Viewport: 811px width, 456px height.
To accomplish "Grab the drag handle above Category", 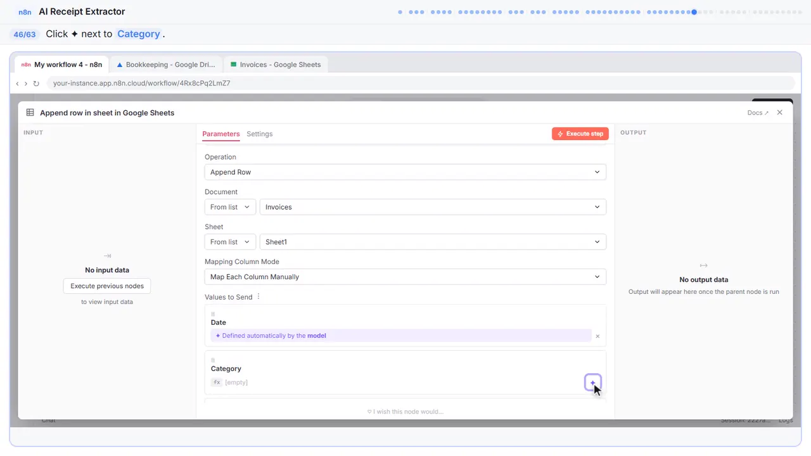I will click(x=213, y=360).
